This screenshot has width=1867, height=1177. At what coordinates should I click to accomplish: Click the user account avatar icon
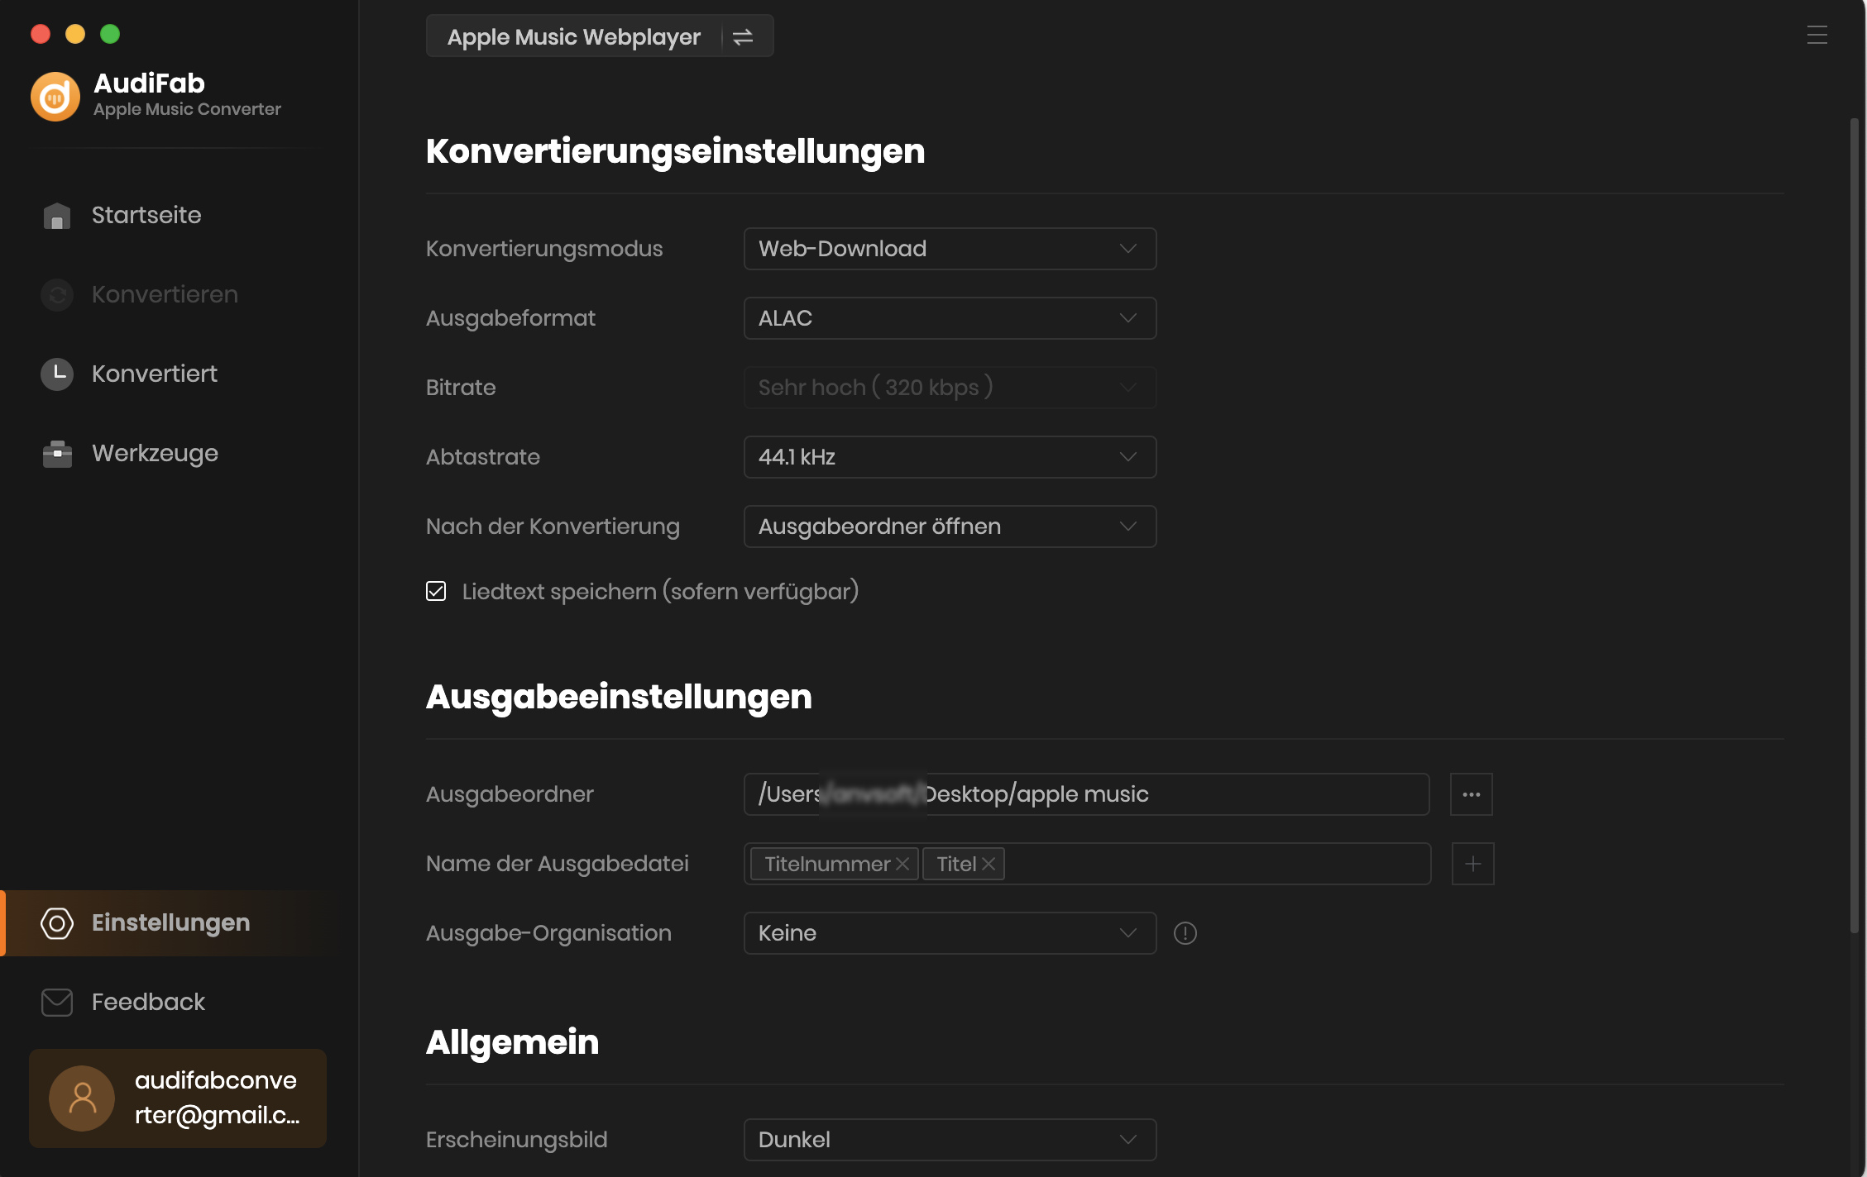tap(82, 1098)
